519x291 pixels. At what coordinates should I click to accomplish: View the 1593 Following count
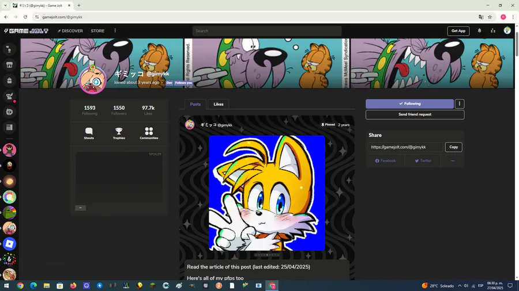pyautogui.click(x=90, y=110)
